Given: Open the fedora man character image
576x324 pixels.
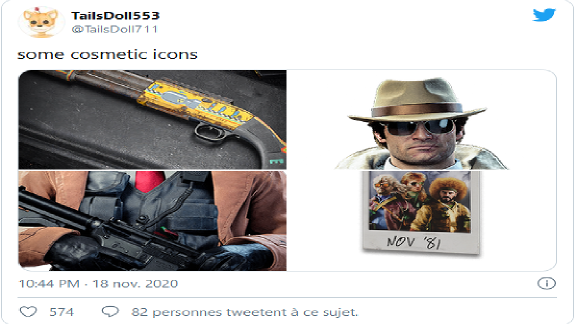Looking at the screenshot, I should click(x=421, y=119).
